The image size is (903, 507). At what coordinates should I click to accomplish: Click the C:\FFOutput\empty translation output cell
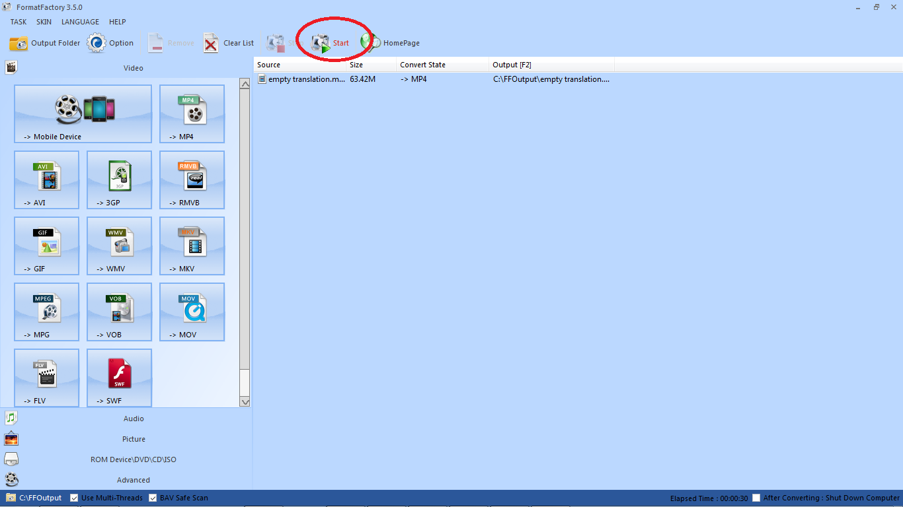(551, 79)
